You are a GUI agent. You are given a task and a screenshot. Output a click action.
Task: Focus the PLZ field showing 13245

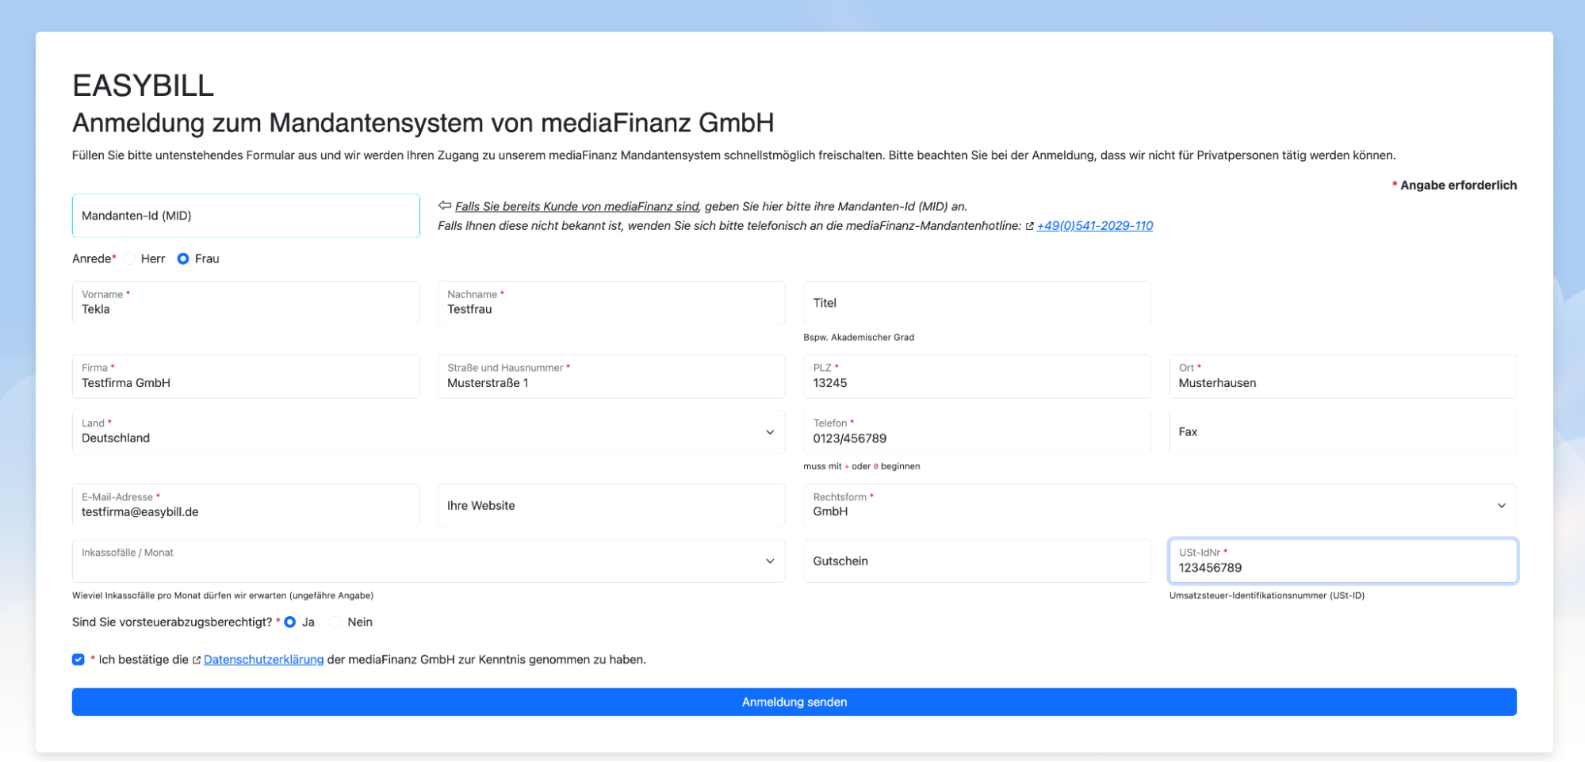[x=977, y=377]
